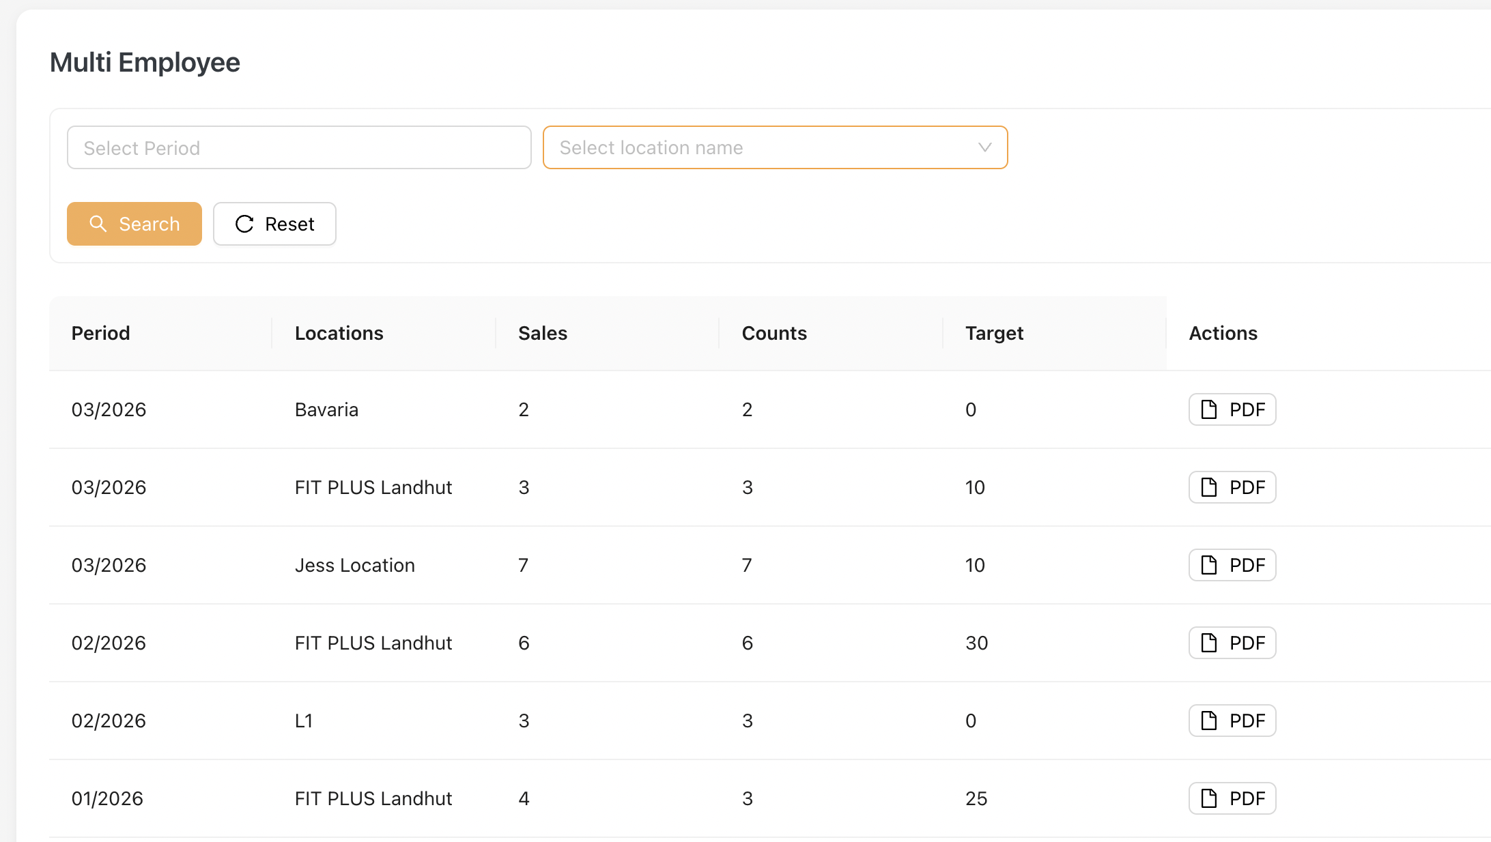The image size is (1491, 842).
Task: Click the Sales column header
Action: pyautogui.click(x=543, y=333)
